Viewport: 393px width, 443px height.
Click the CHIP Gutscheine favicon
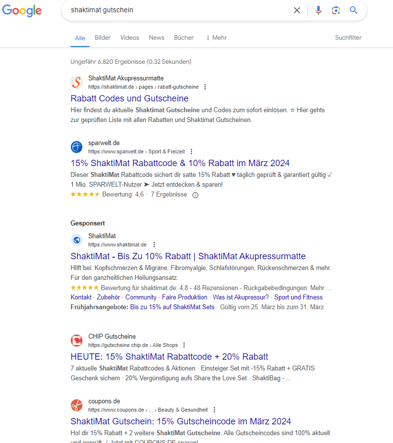pyautogui.click(x=77, y=340)
